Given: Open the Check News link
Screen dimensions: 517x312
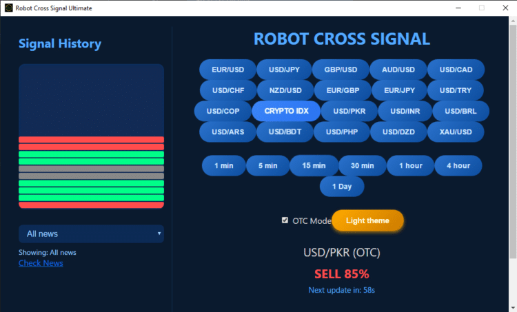Looking at the screenshot, I should [41, 263].
